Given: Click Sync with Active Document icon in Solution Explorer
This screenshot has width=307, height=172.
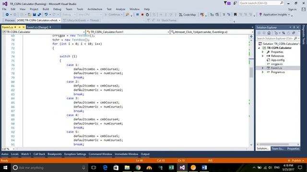Looking at the screenshot, I should (x=283, y=33).
